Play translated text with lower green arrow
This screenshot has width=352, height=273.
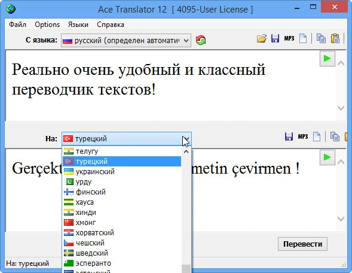click(x=327, y=157)
